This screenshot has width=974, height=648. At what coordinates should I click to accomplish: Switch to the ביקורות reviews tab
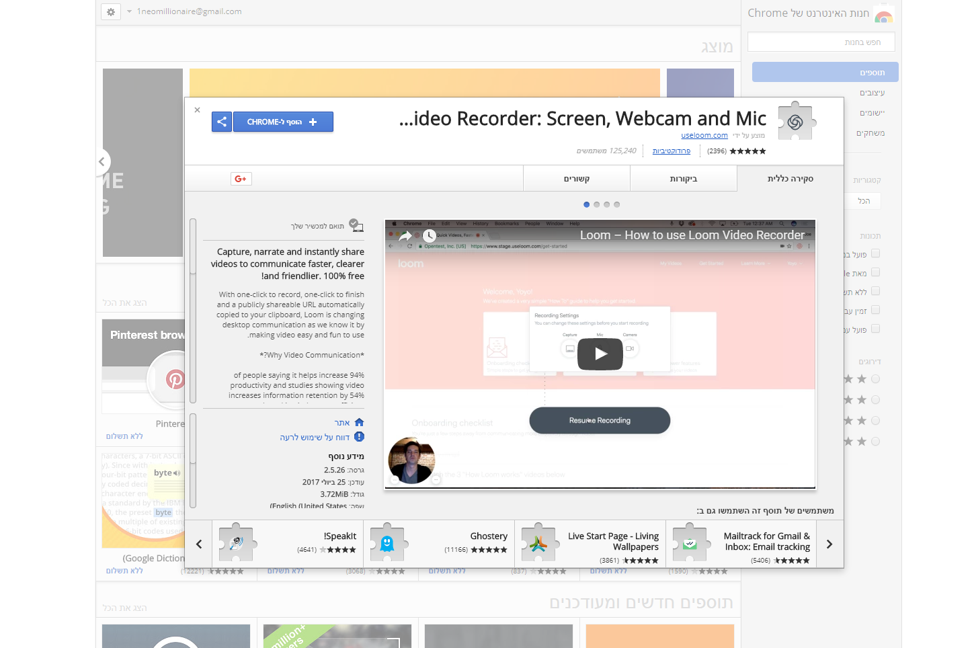tap(684, 179)
